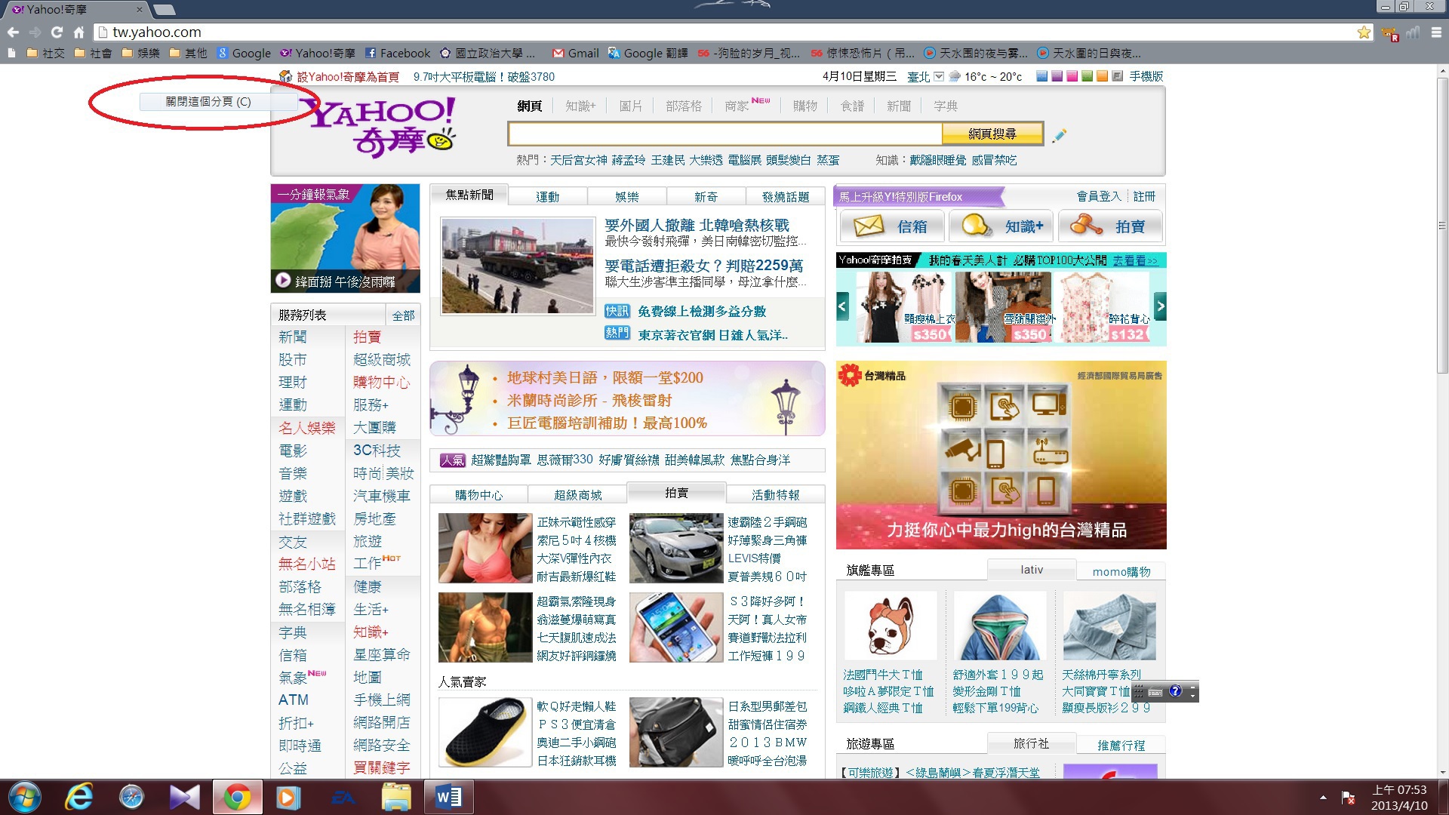
Task: Select the purple theme swatch
Action: (x=1057, y=76)
